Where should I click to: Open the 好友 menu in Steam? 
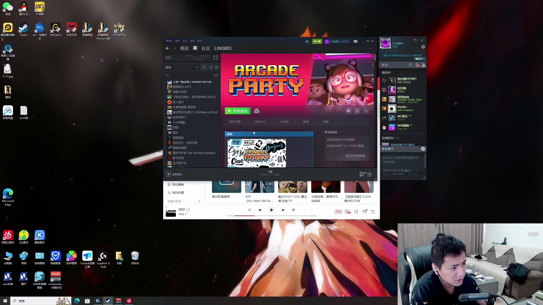[185, 41]
